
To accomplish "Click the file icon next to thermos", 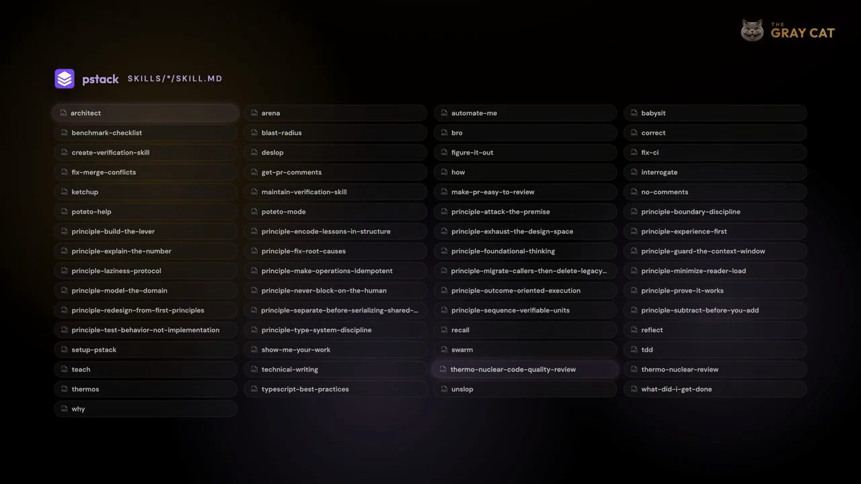I will point(64,389).
